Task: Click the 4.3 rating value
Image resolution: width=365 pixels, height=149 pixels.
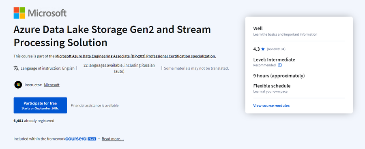Action: pos(257,49)
